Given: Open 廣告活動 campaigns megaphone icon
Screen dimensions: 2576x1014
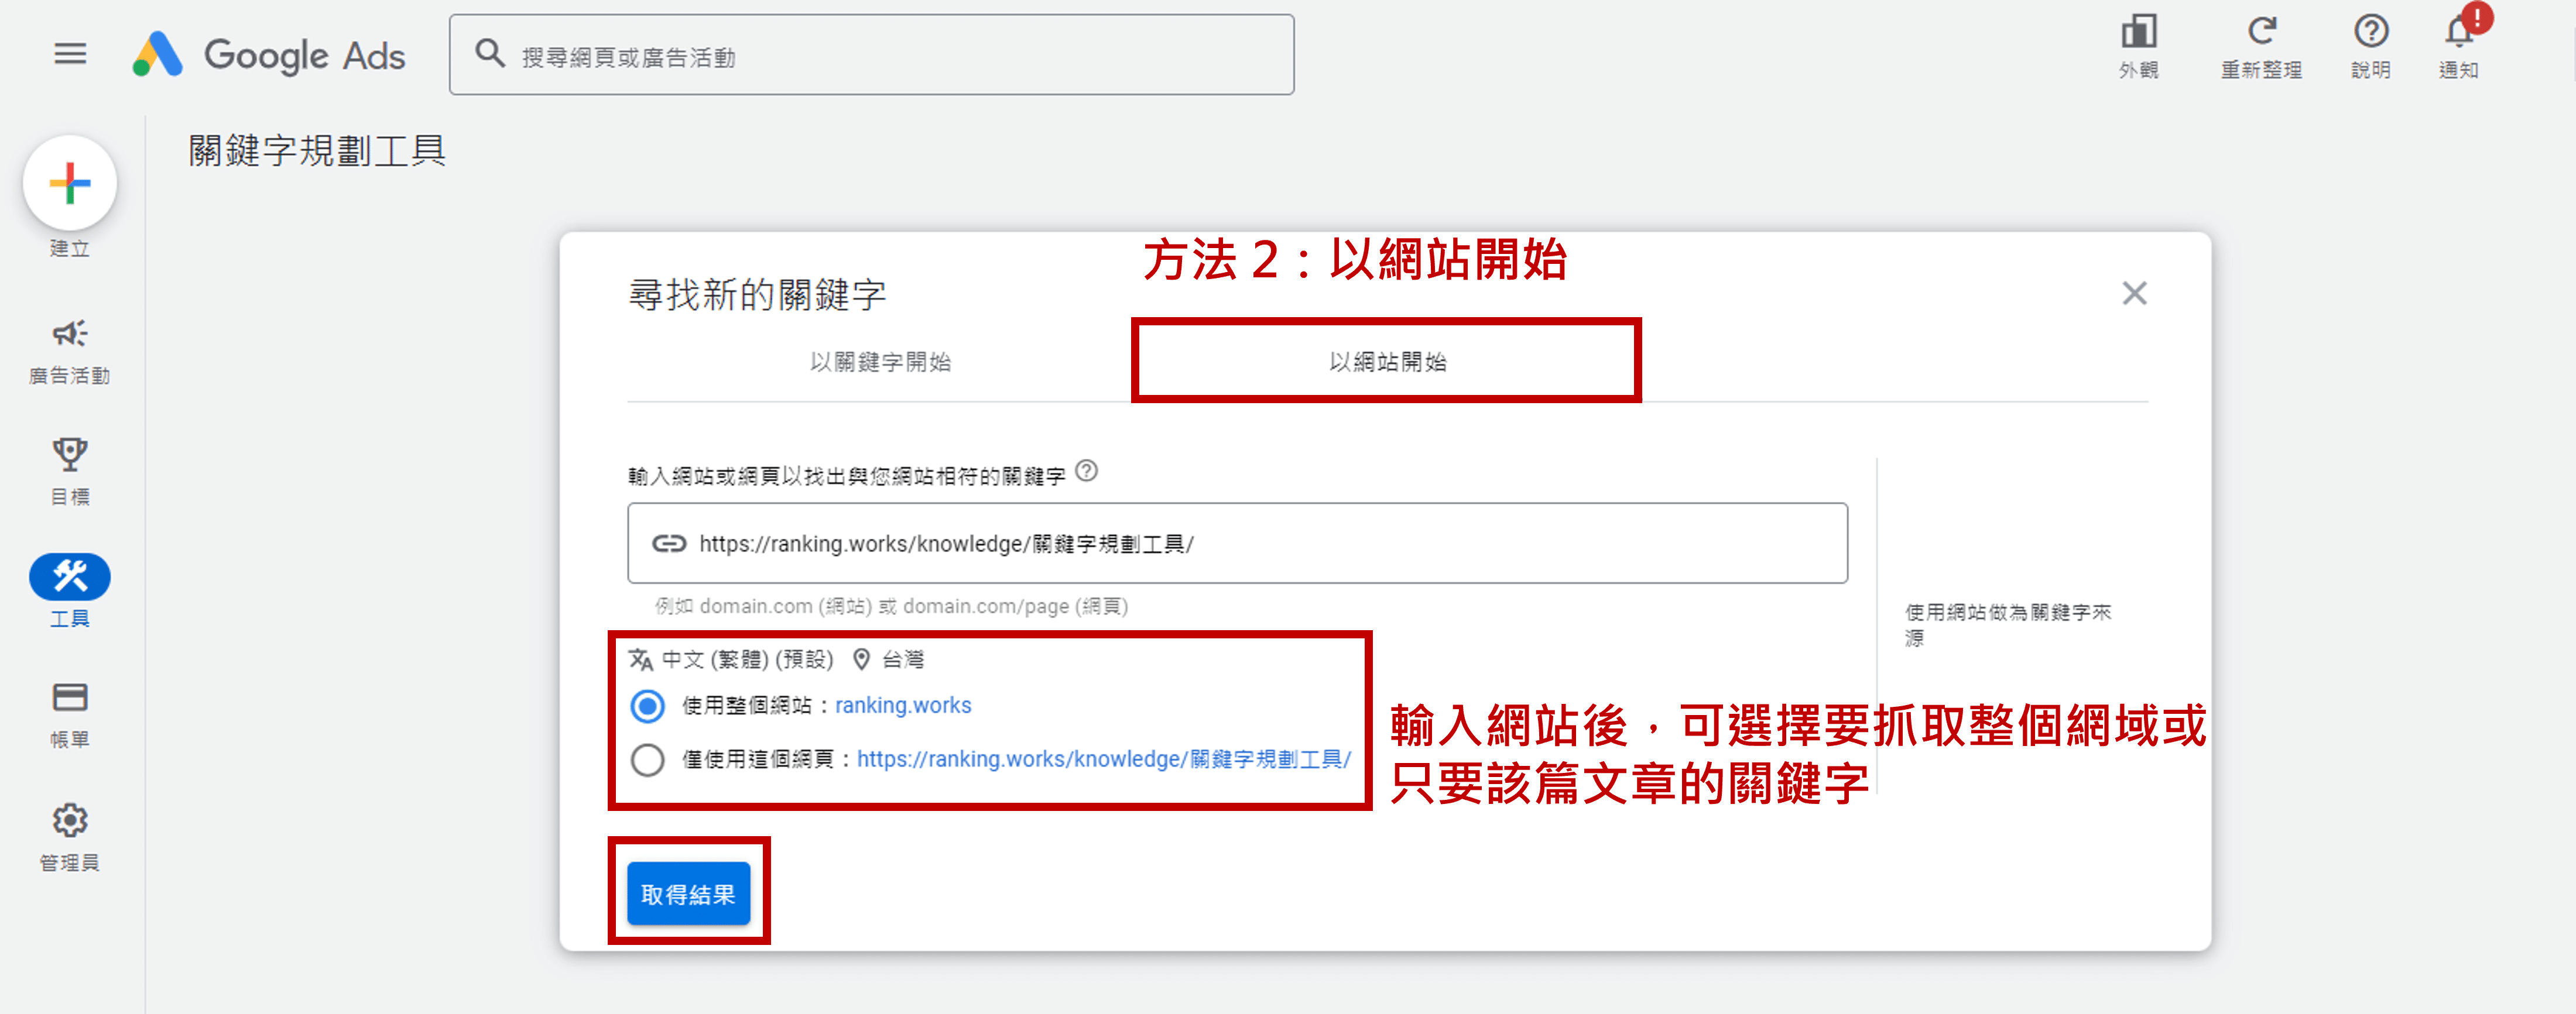Looking at the screenshot, I should point(70,334).
